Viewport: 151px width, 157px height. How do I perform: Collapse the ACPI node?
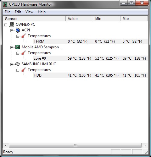[x=12, y=30]
